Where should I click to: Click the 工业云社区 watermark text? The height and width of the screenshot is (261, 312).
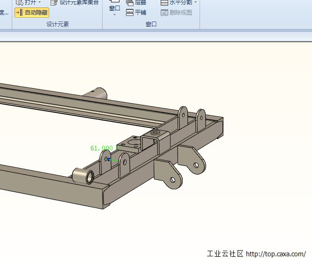pos(225,254)
